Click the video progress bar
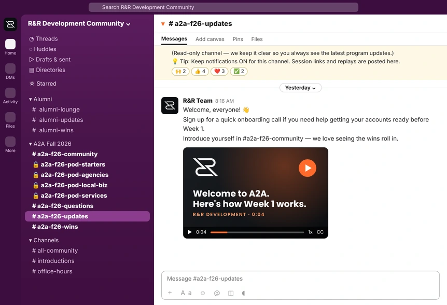Viewport: 447px width, 305px height. pyautogui.click(x=257, y=232)
